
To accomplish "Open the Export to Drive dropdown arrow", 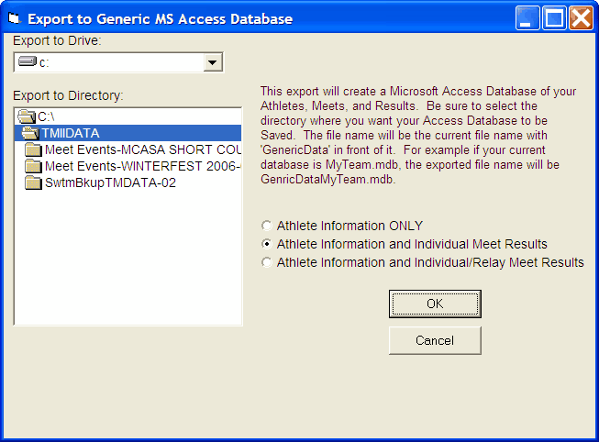I will pyautogui.click(x=213, y=62).
